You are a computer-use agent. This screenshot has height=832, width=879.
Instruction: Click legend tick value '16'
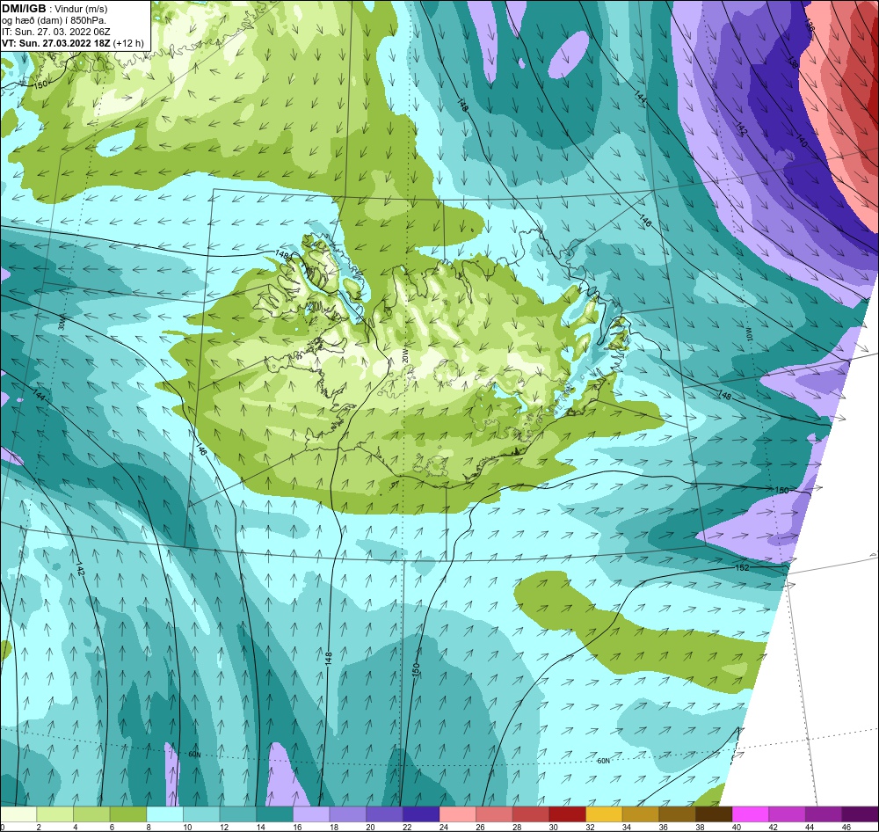coord(297,827)
